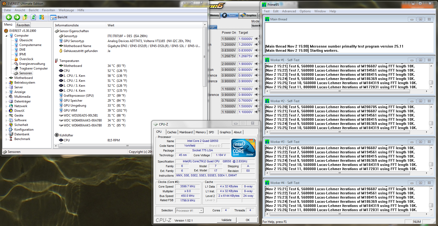Screen dimensions: 438x226
Task: Click the Wert column header
Action: [x=155, y=25]
